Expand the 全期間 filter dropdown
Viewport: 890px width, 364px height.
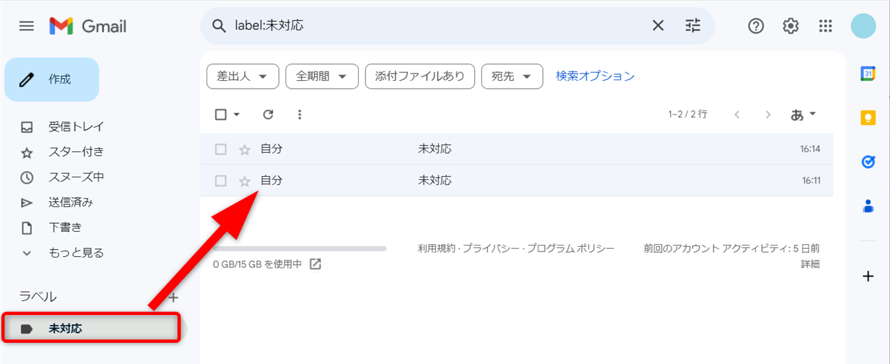coord(322,77)
